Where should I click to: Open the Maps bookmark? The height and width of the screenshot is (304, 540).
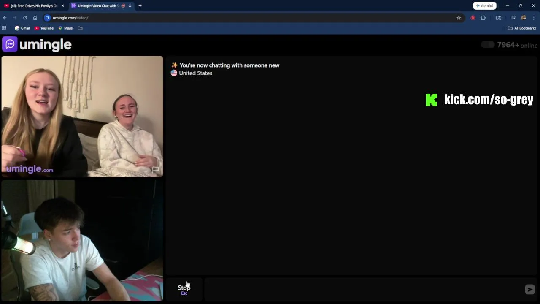click(x=65, y=28)
